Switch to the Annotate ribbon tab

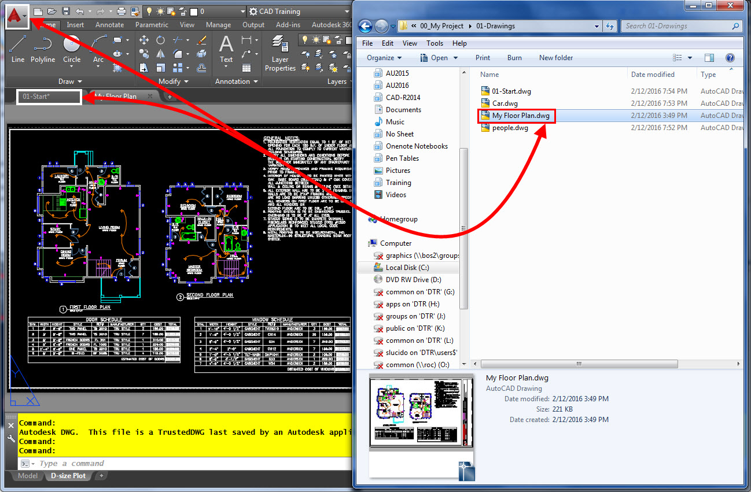coord(110,25)
